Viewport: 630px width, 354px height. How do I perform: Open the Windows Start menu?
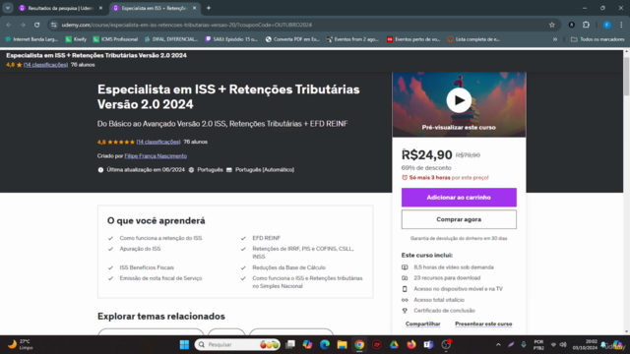coord(184,344)
